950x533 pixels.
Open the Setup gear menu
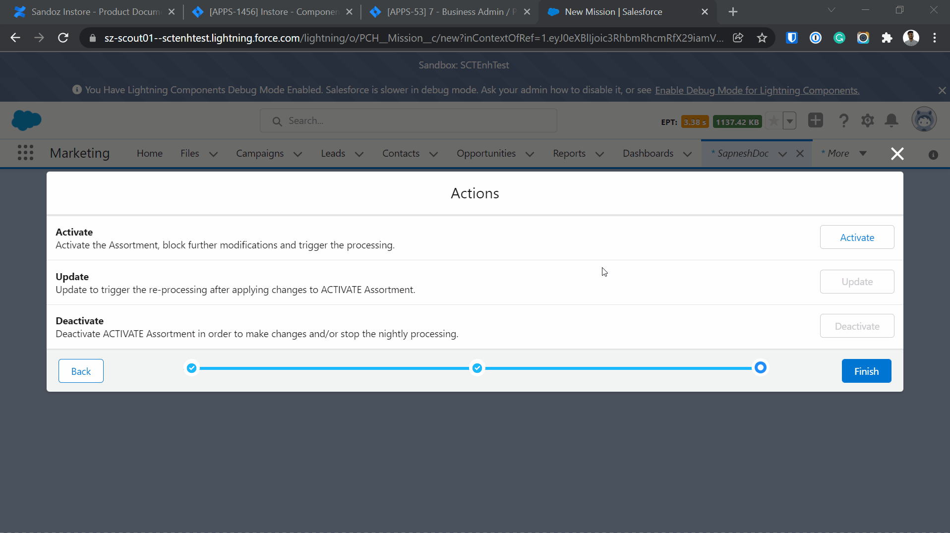(x=867, y=120)
